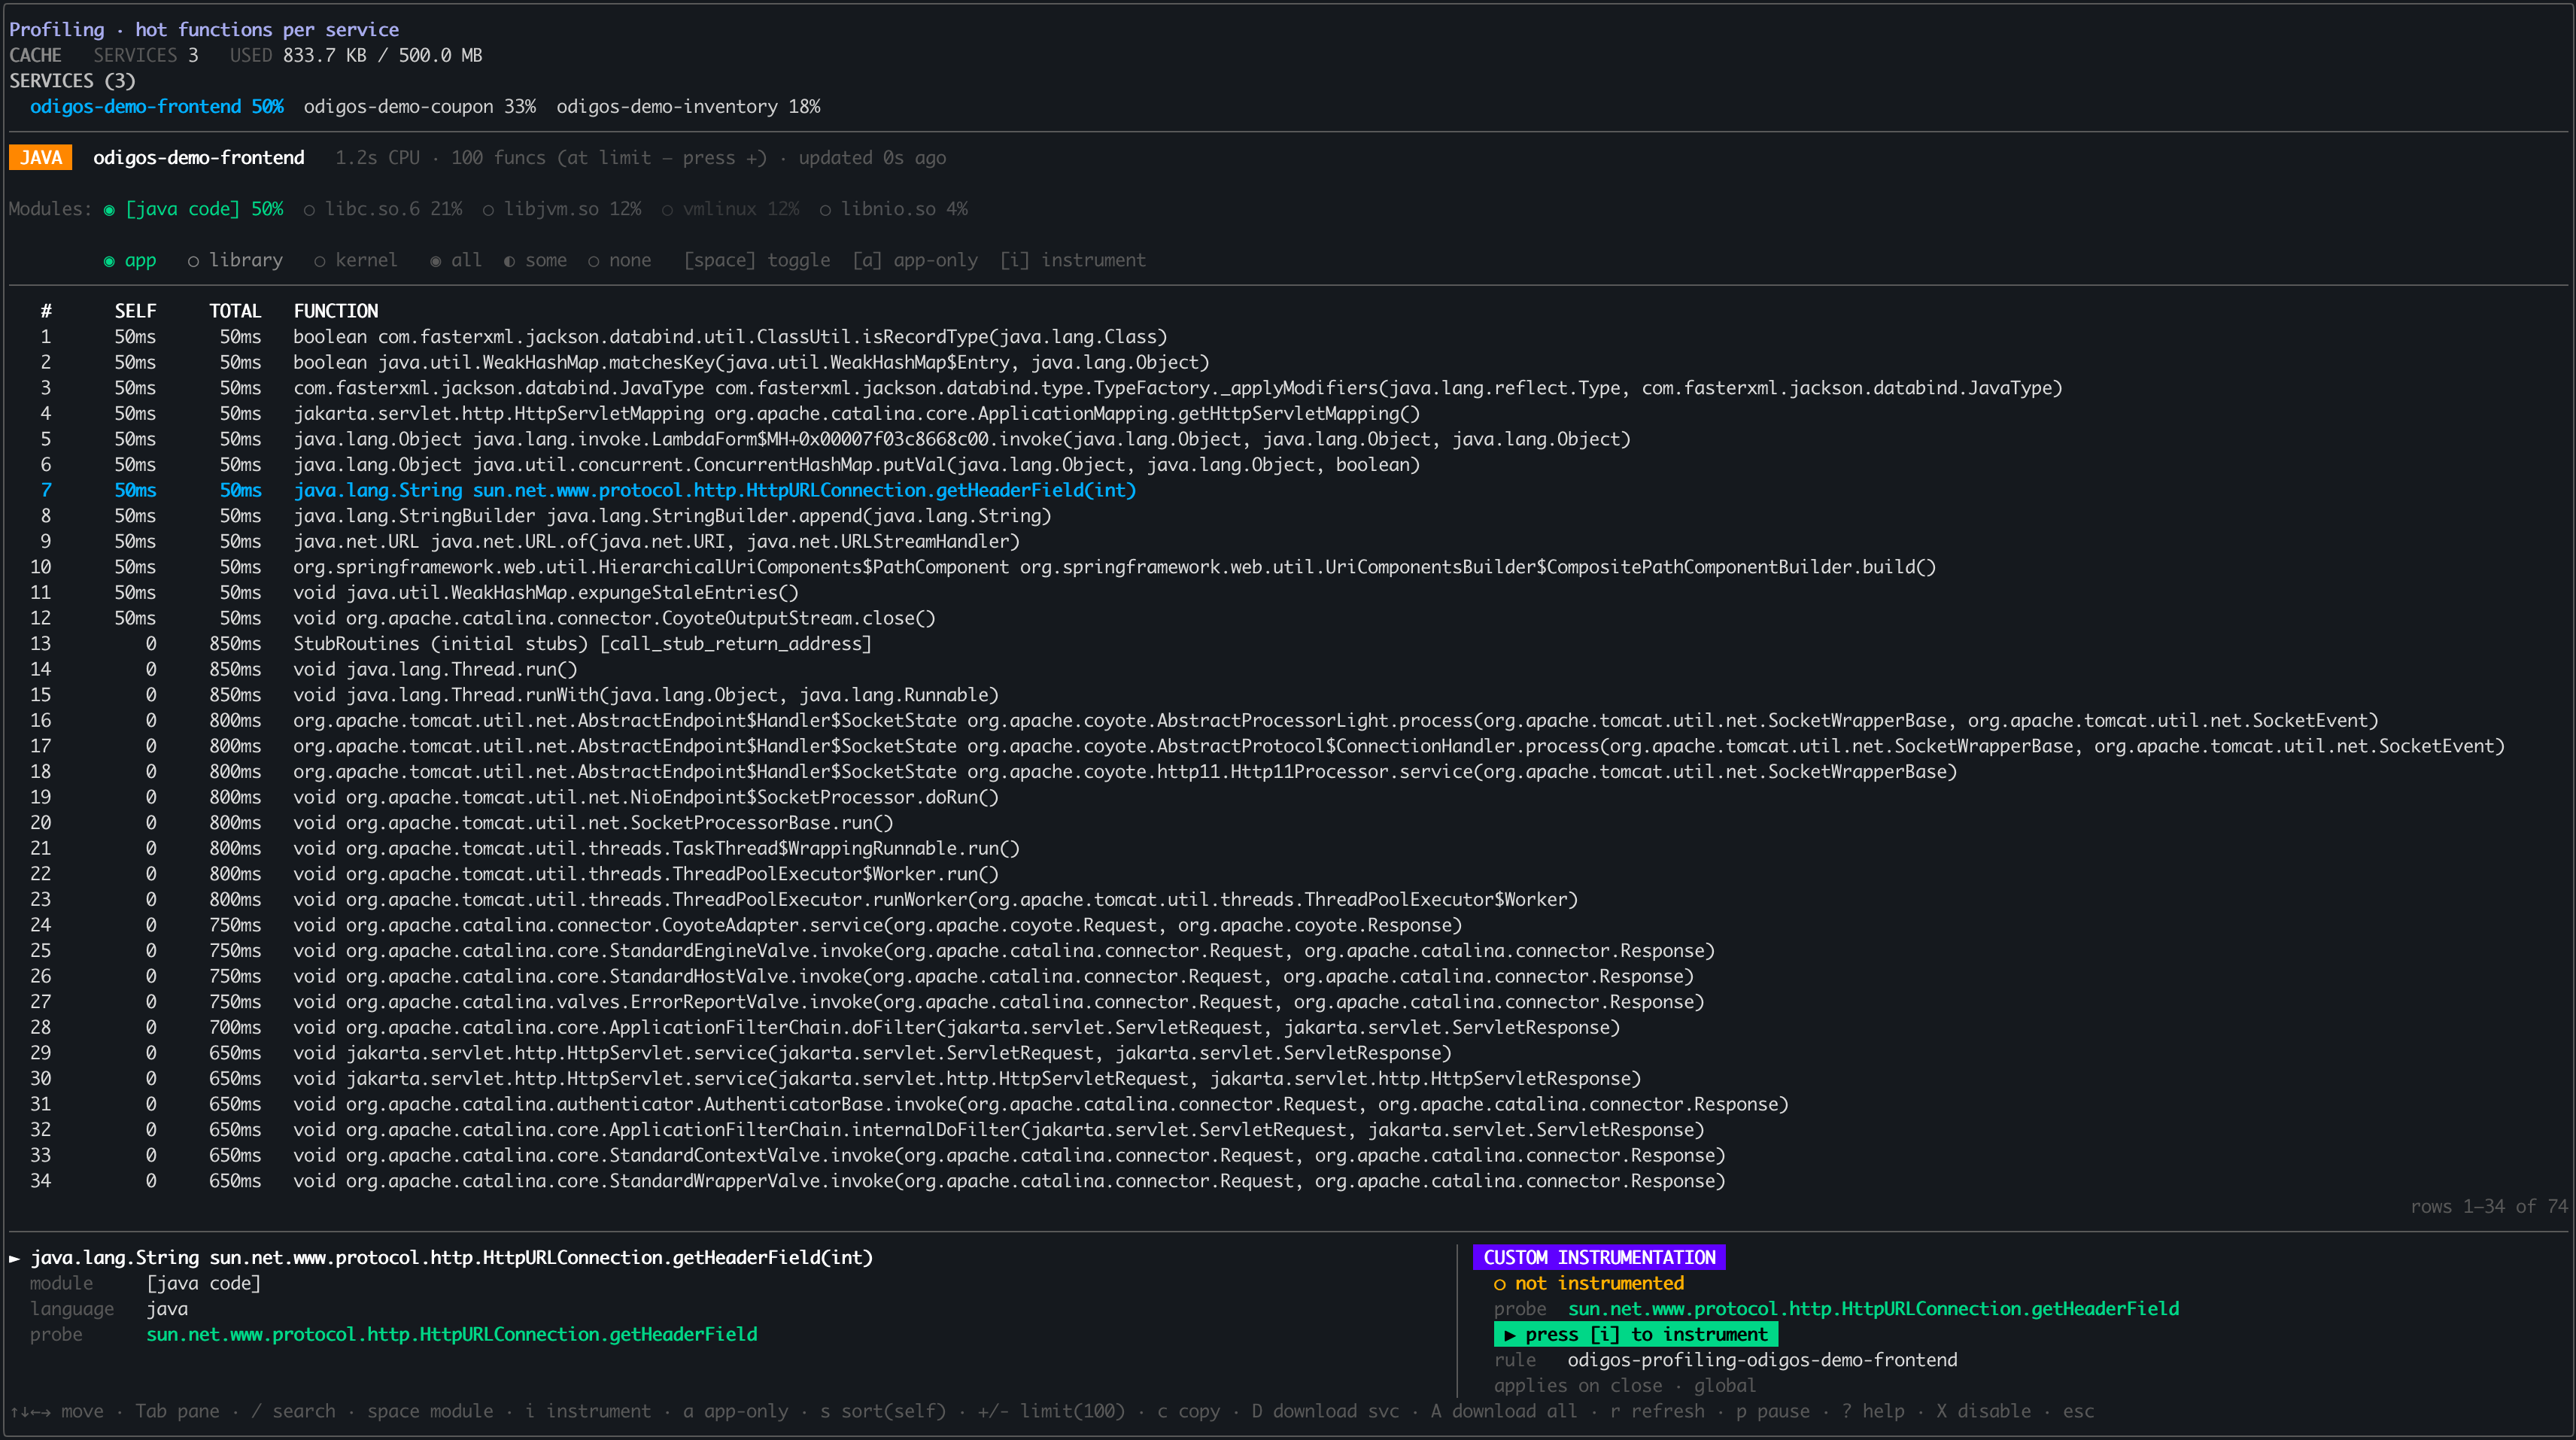The image size is (2576, 1440).
Task: Click the probe link in detail pane
Action: pyautogui.click(x=452, y=1334)
